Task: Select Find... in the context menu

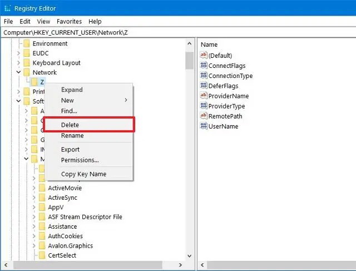Action: coord(89,111)
